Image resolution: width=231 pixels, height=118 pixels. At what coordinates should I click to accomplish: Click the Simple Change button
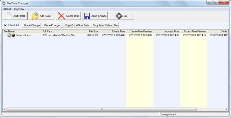[32, 25]
